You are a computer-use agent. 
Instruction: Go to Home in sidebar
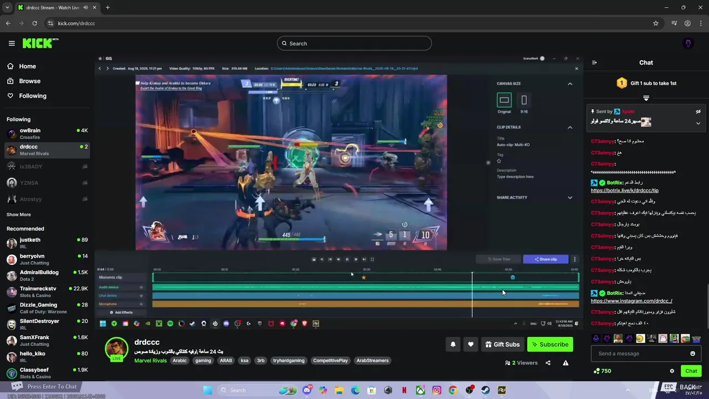pos(22,66)
